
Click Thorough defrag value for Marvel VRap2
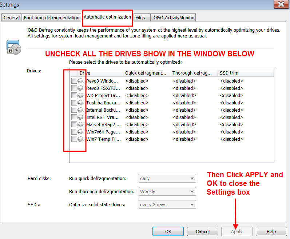tap(184, 124)
